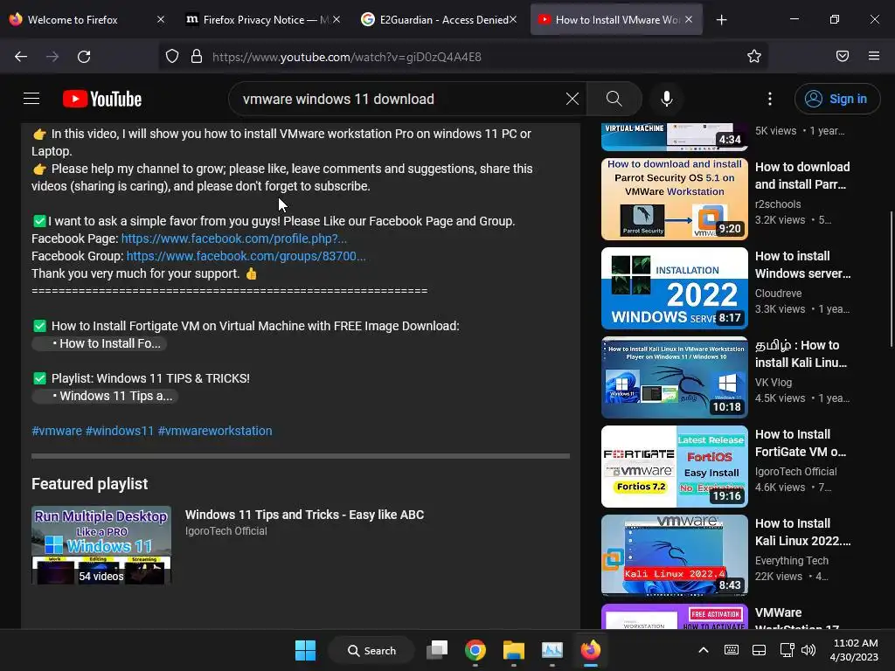Expand hidden system tray icons chevron
This screenshot has height=671, width=895.
(704, 650)
